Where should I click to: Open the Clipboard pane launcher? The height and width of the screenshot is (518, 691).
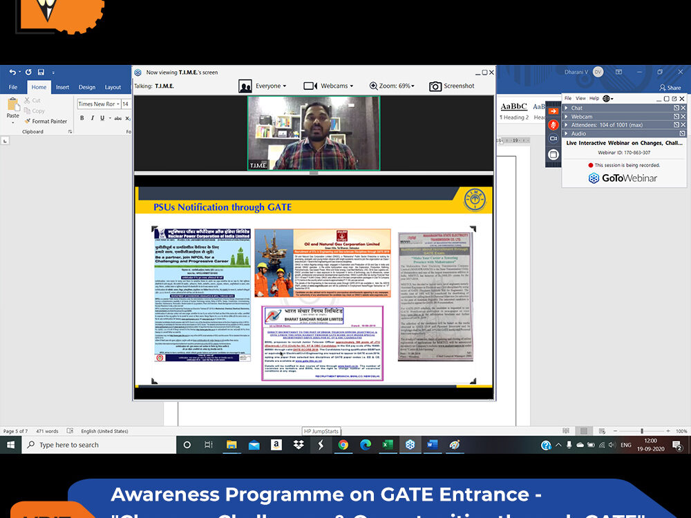(70, 132)
